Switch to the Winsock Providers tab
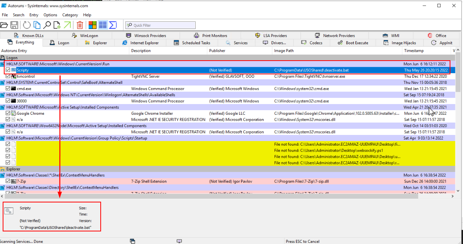 tap(146, 35)
